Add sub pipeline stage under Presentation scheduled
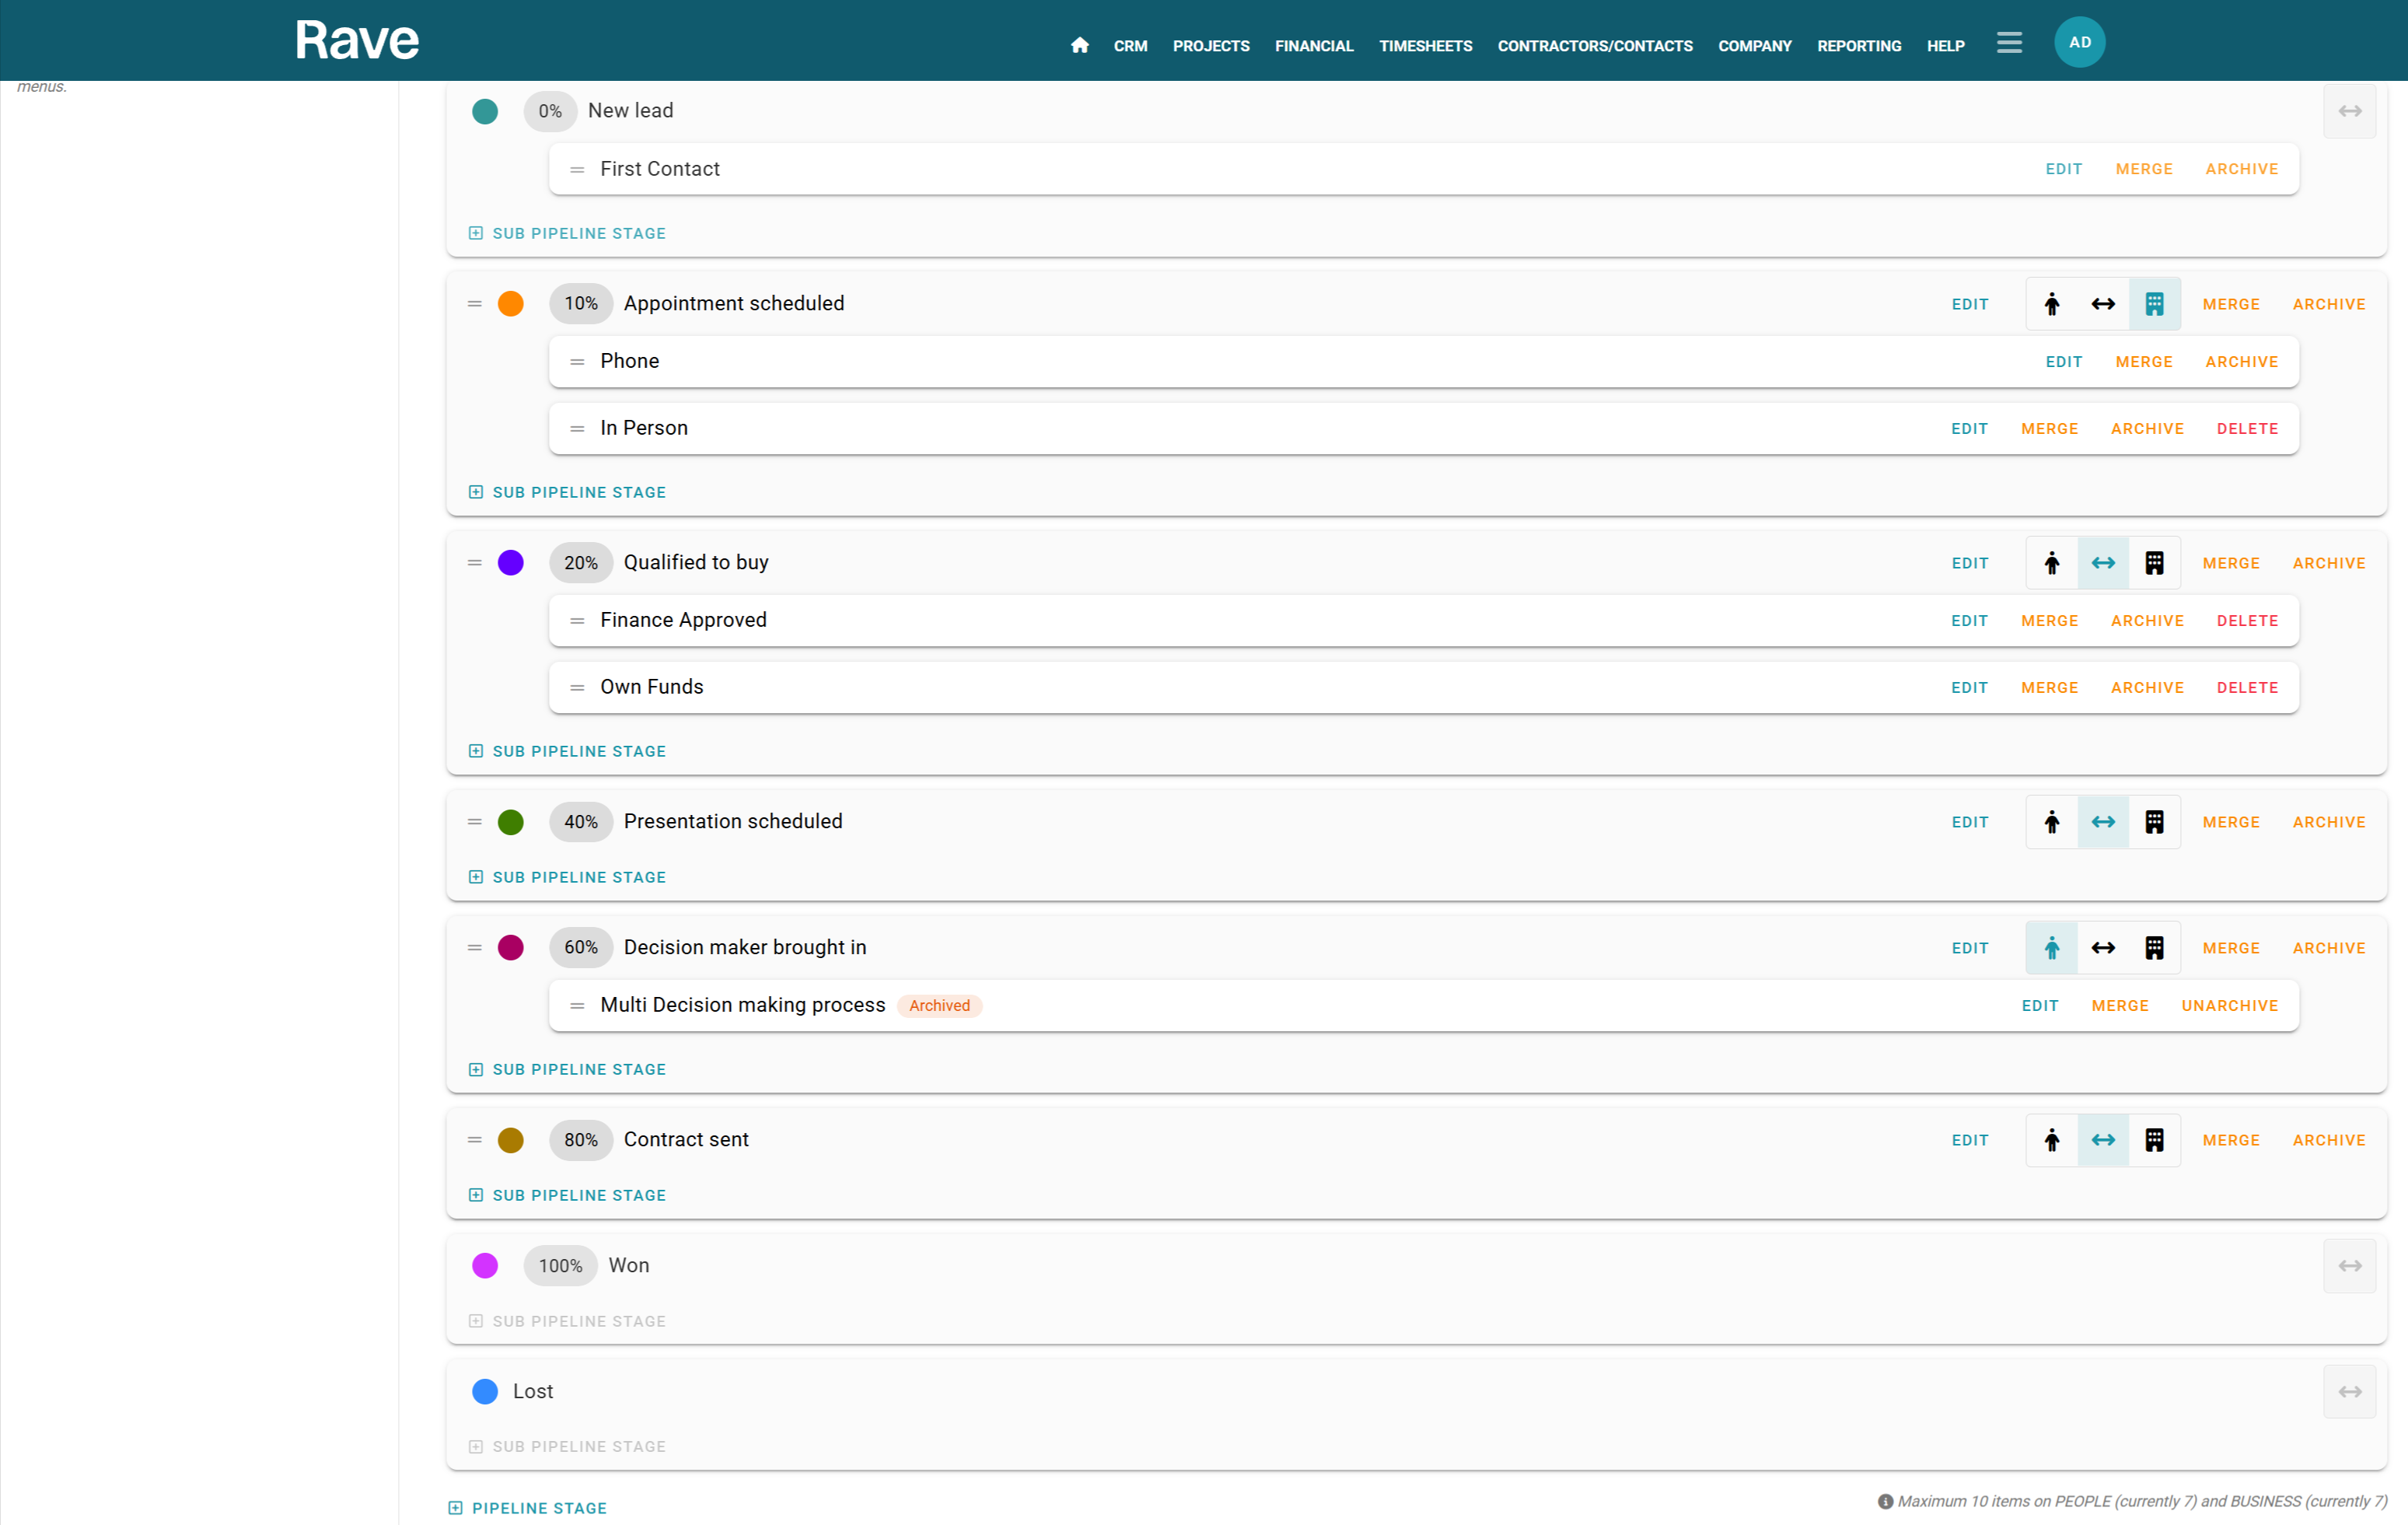Viewport: 2408px width, 1525px height. point(567,877)
